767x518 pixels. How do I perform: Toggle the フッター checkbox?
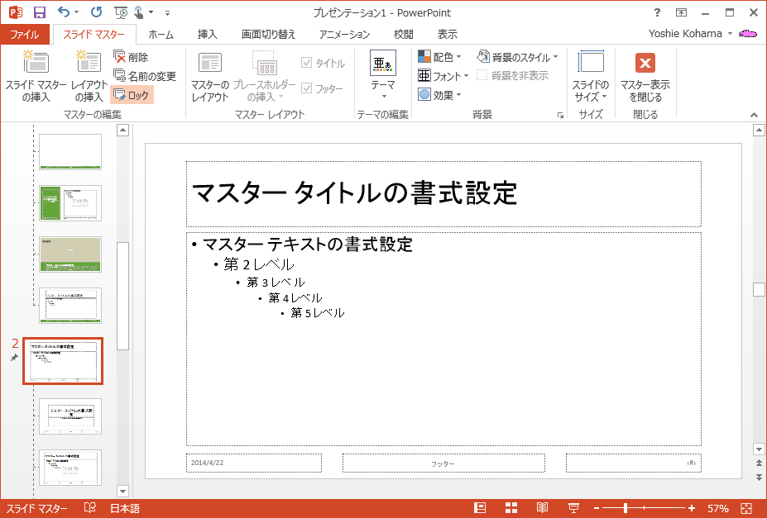click(307, 88)
